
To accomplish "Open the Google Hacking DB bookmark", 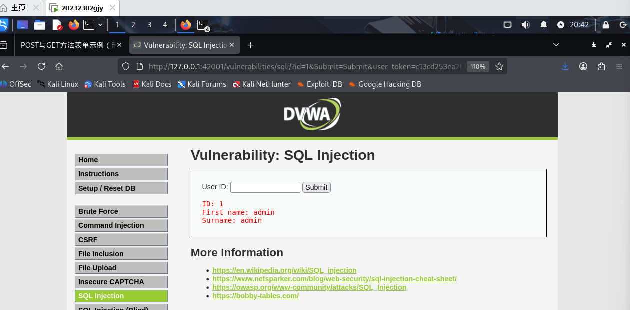I will 385,84.
